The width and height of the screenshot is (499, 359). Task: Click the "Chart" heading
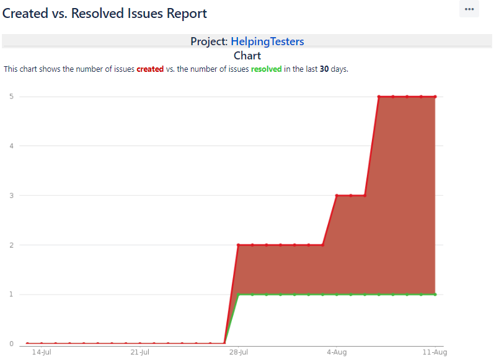click(x=247, y=56)
